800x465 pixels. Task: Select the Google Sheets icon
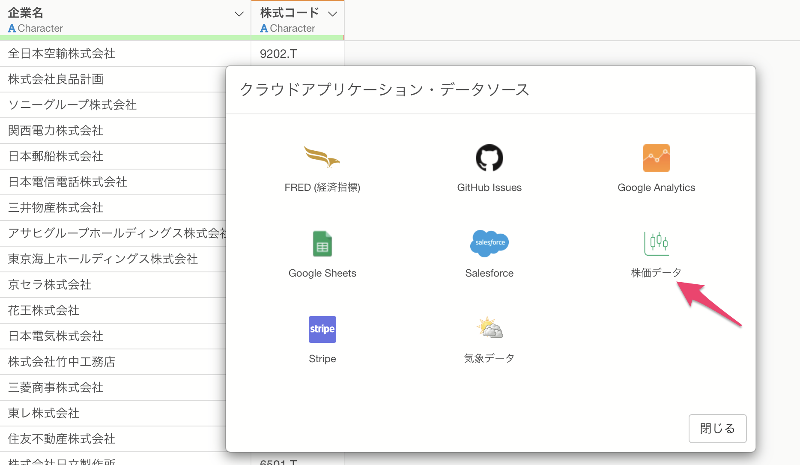coord(322,243)
